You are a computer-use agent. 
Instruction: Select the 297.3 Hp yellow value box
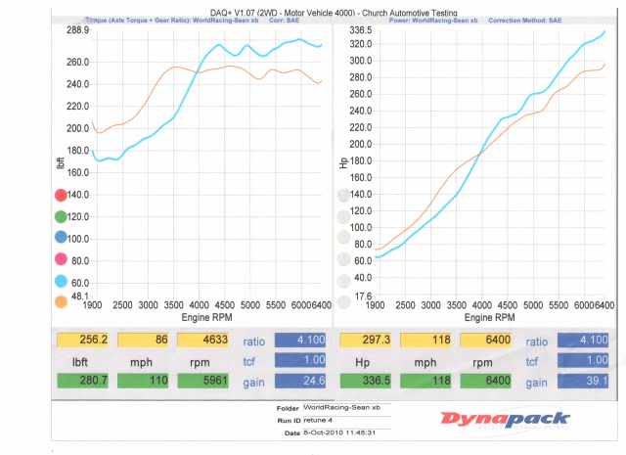[365, 340]
